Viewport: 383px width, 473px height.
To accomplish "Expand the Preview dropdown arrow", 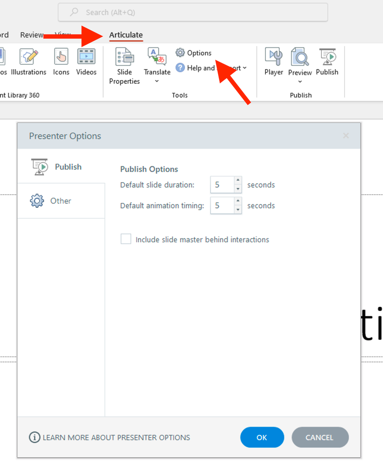I will pyautogui.click(x=300, y=81).
